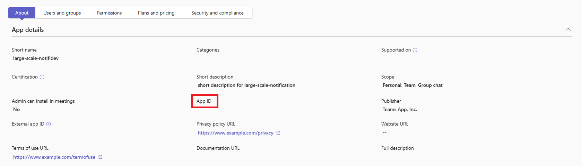Open the privacy policy URL link
Image resolution: width=582 pixels, height=166 pixels.
[235, 133]
